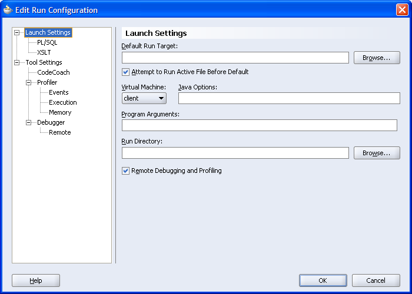Uncheck Remote Debugging and Profiling
This screenshot has width=412, height=294.
pyautogui.click(x=125, y=171)
